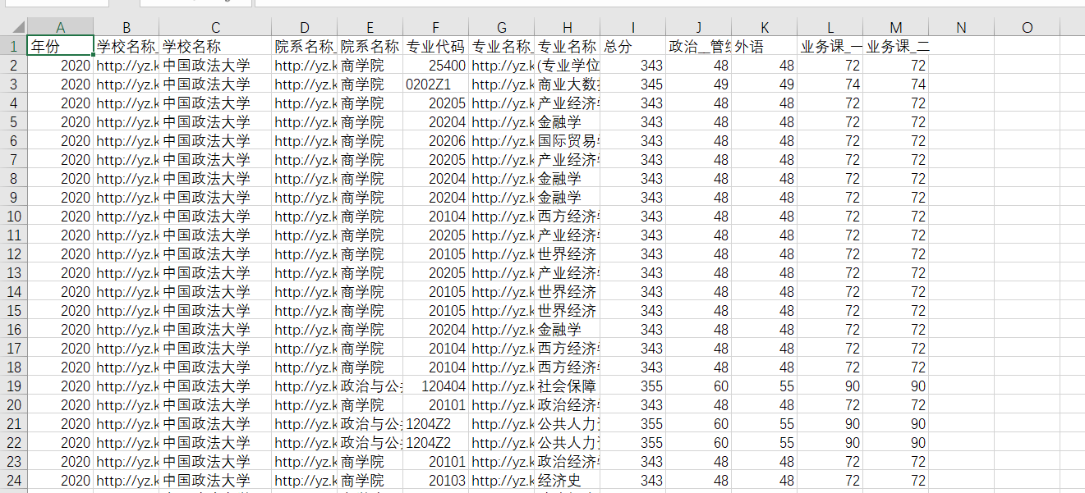Select 中国政法大学 cell in row 2
The width and height of the screenshot is (1085, 493).
coord(216,65)
